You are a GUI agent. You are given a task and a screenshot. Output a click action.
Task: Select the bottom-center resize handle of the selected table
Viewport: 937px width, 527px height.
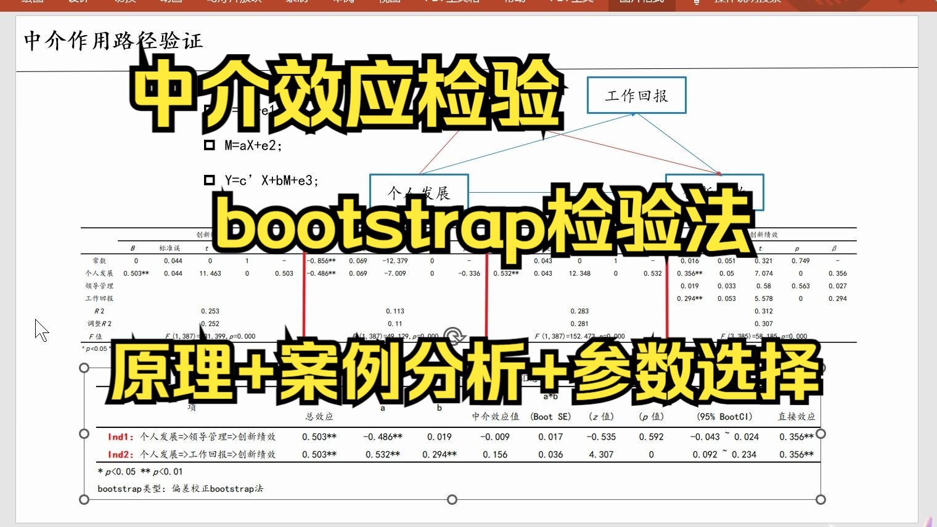pyautogui.click(x=452, y=499)
